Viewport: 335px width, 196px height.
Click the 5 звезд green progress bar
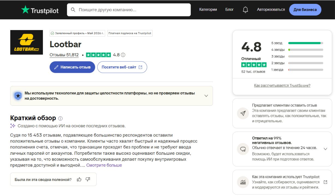(x=306, y=43)
